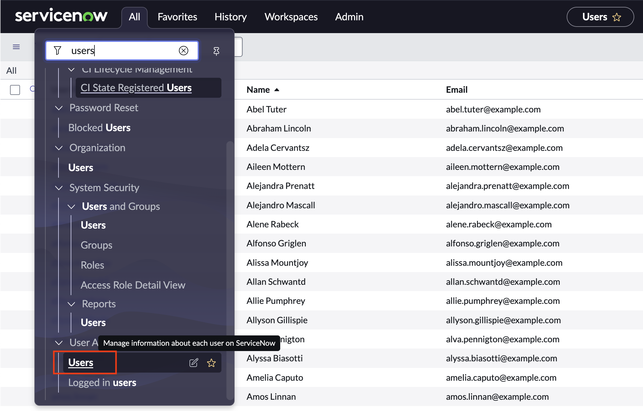Image resolution: width=643 pixels, height=411 pixels.
Task: Clear the navigation filter text
Action: click(x=184, y=51)
